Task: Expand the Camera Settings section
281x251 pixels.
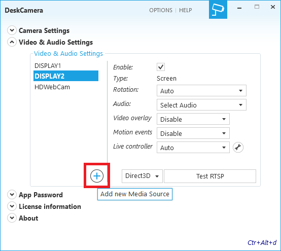Action: 12,30
